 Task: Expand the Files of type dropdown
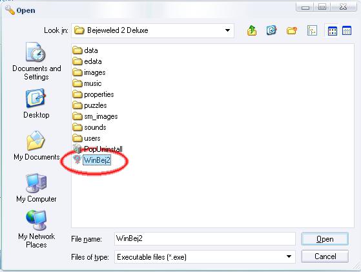[x=289, y=256]
